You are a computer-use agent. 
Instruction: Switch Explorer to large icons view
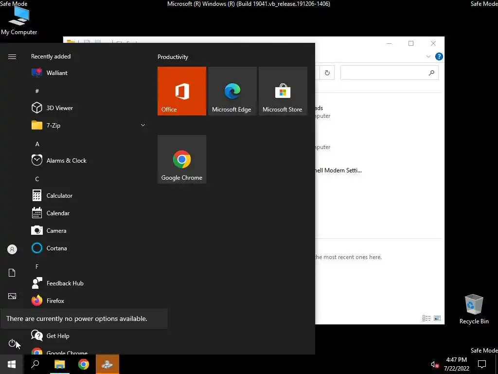tap(437, 318)
